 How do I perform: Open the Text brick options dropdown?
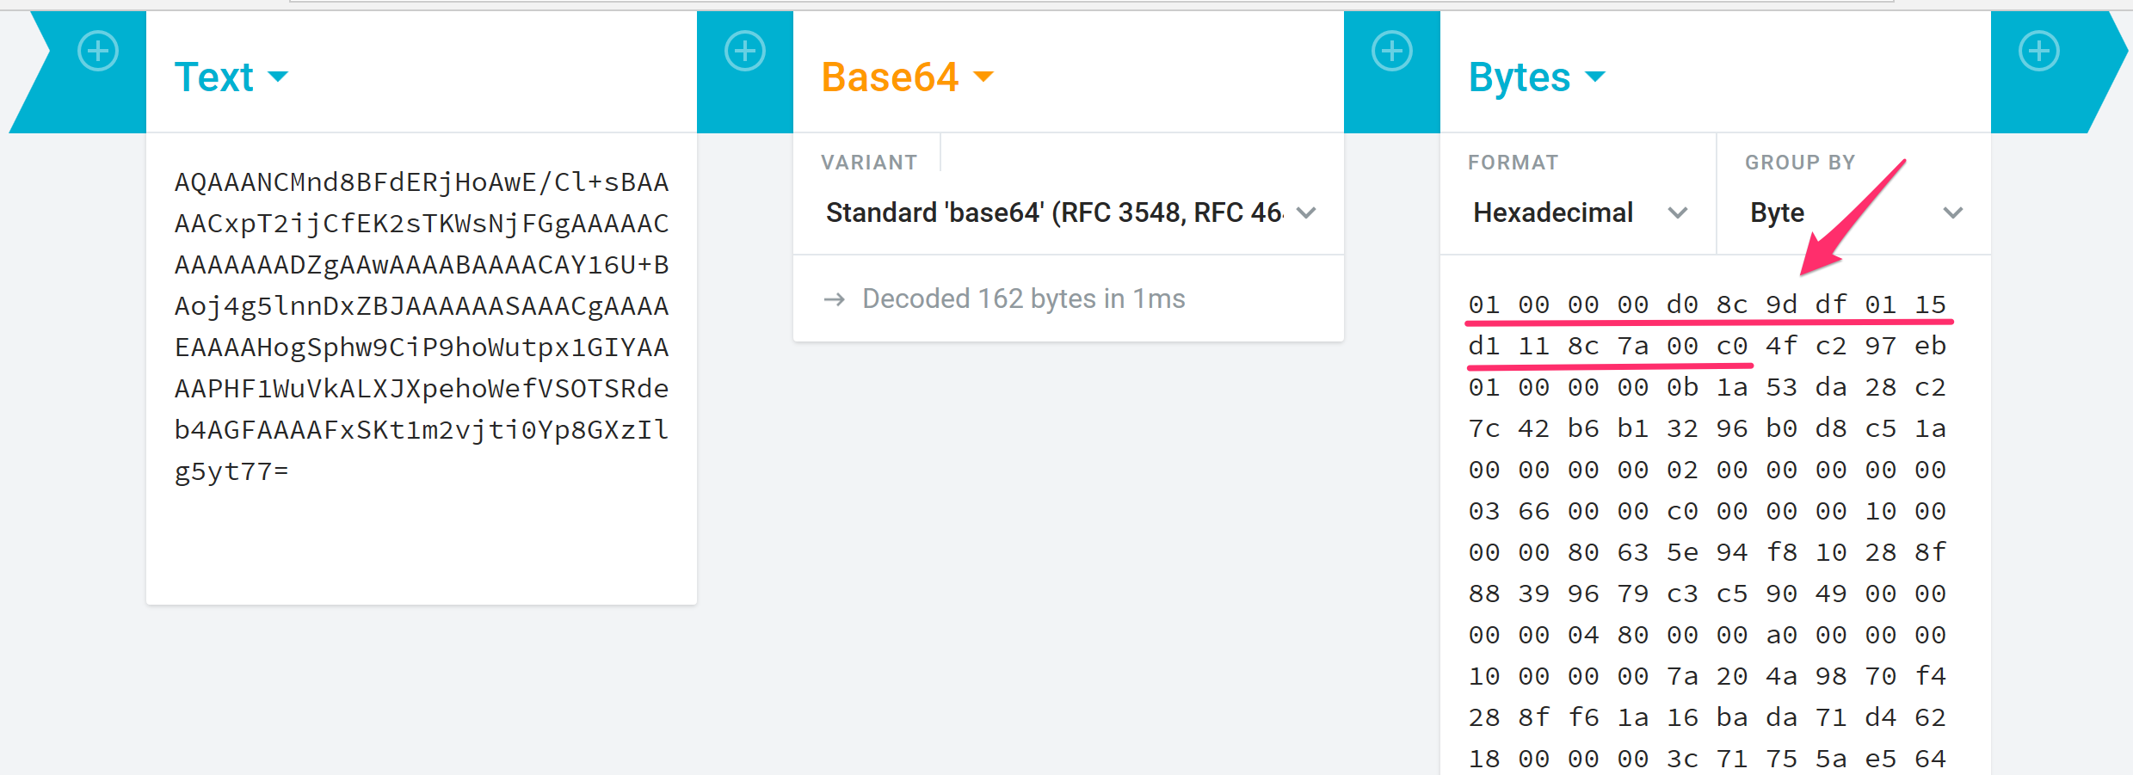[x=278, y=77]
